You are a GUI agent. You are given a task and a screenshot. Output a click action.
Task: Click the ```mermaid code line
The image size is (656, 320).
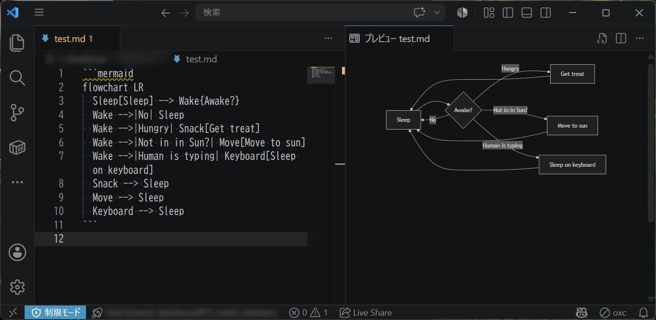click(108, 73)
